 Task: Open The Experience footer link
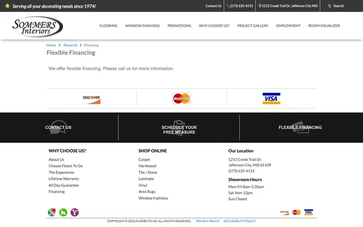coord(61,173)
